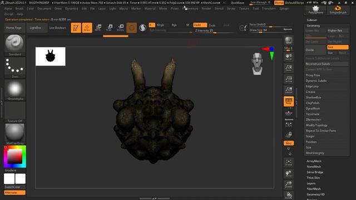Select the Scale transform tool in top shelf
Screen dimensions: 356x200
coord(109,28)
